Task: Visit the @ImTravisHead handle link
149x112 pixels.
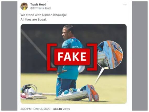Action: (x=40, y=8)
